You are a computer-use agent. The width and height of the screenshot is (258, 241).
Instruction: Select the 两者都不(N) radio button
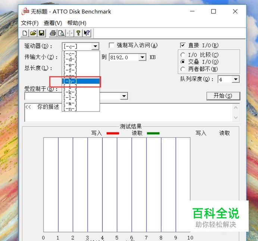pyautogui.click(x=183, y=69)
